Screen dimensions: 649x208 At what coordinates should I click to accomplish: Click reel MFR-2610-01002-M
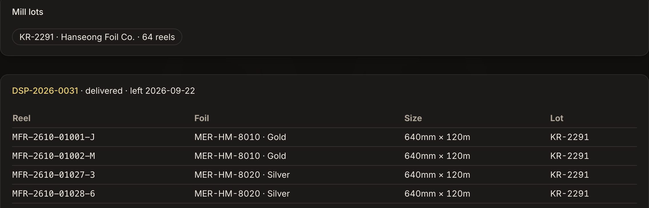coord(54,156)
